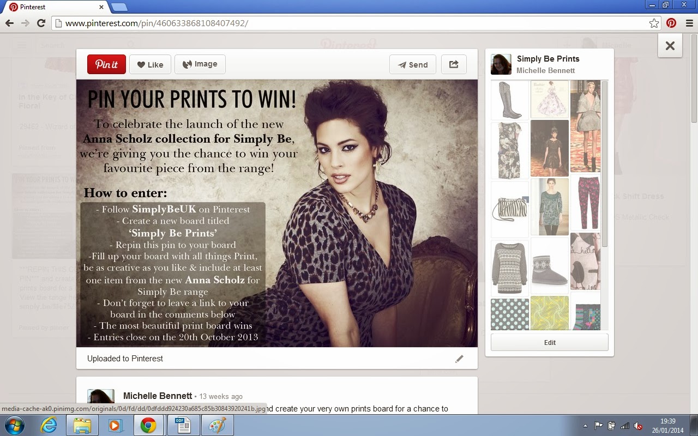
Task: Open the zebra print clutch bag thumbnail
Action: click(x=510, y=209)
